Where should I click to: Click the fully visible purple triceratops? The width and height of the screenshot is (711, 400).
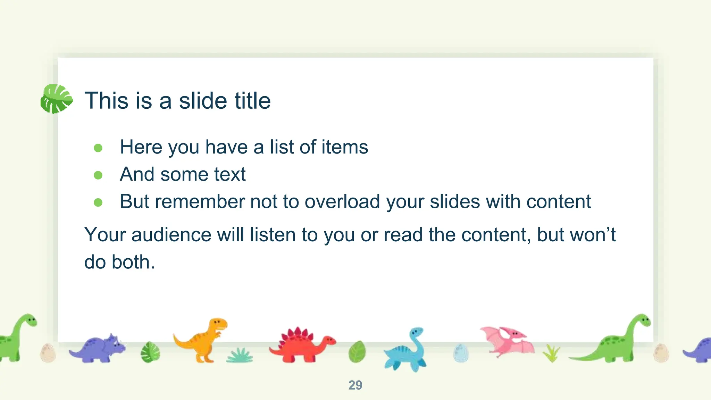tap(98, 349)
